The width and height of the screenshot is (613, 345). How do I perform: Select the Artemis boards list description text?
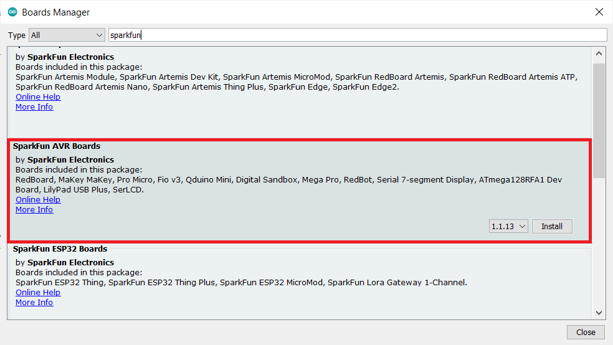tap(296, 82)
